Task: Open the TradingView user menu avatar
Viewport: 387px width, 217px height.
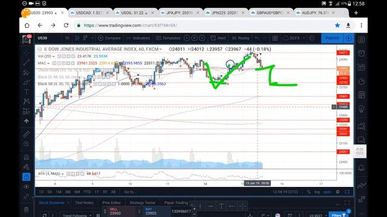Action: tap(27, 39)
